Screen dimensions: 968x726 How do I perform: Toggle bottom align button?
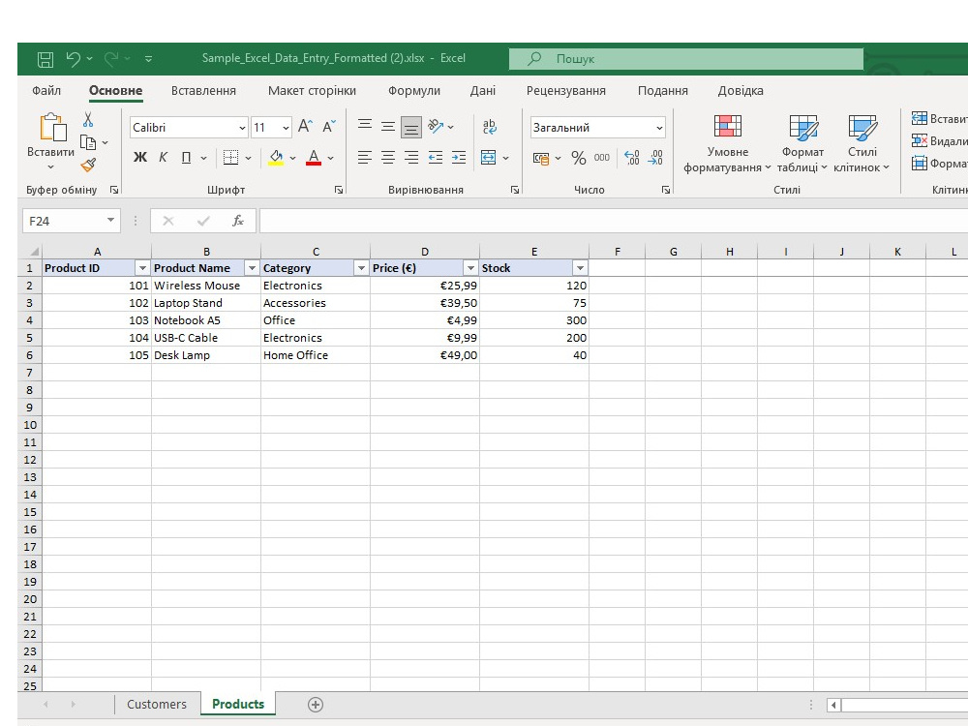(411, 127)
